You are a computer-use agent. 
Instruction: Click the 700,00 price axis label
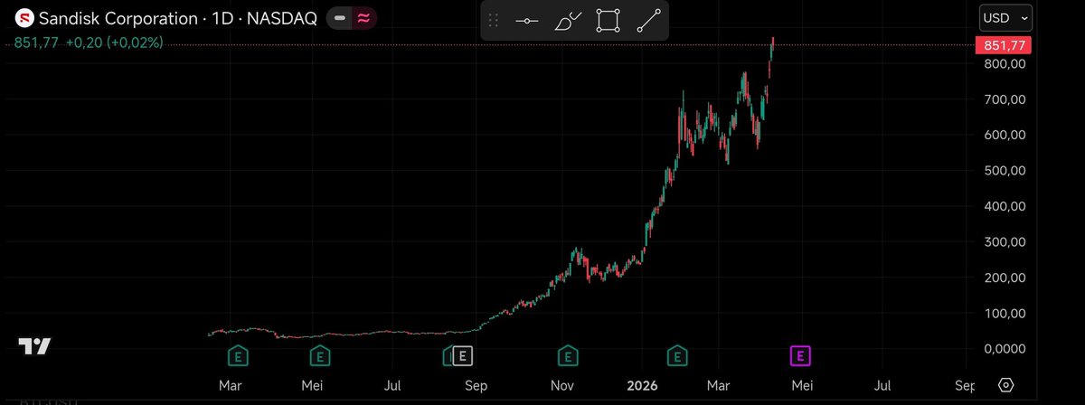coord(1006,99)
